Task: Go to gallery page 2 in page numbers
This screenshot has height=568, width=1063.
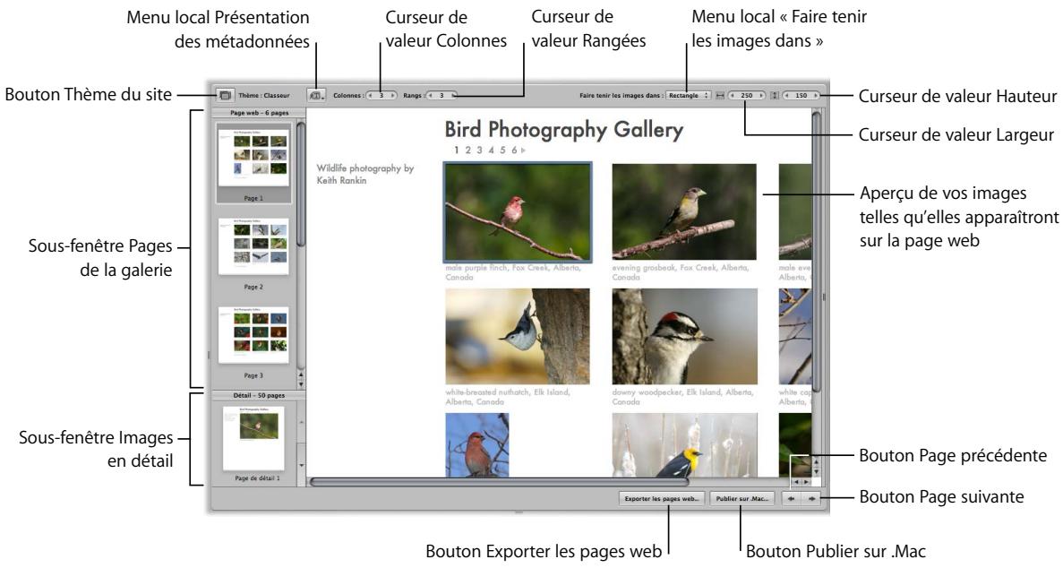Action: click(467, 150)
